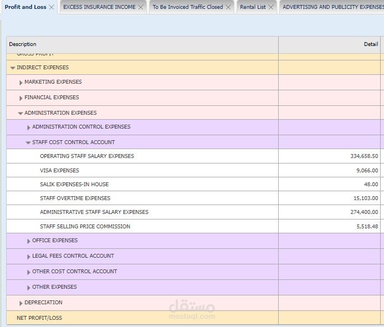Select the VISA EXPENSES row
Image resolution: width=384 pixels, height=327 pixels.
tap(193, 170)
